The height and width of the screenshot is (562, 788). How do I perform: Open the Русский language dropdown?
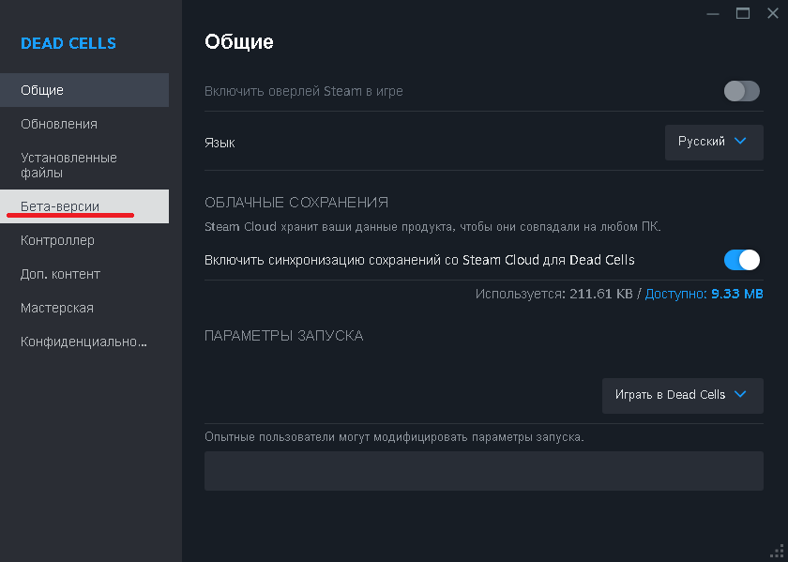714,143
